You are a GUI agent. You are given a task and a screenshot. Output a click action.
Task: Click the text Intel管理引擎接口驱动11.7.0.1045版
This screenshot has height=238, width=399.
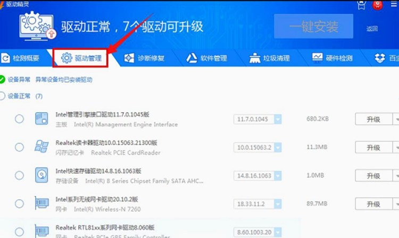(103, 115)
